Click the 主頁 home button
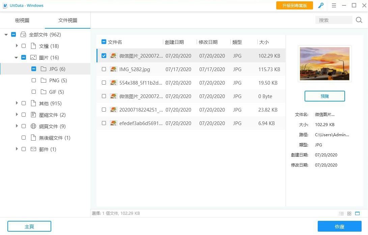This screenshot has width=368, height=235. pyautogui.click(x=29, y=227)
